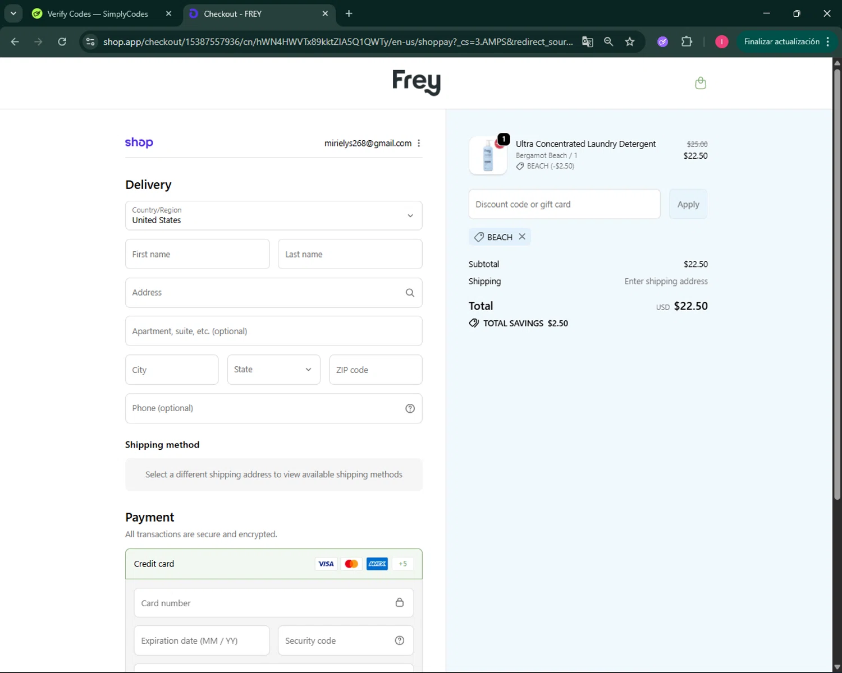
Task: Close the Verify Codes SimplyCodes tab
Action: pyautogui.click(x=168, y=13)
